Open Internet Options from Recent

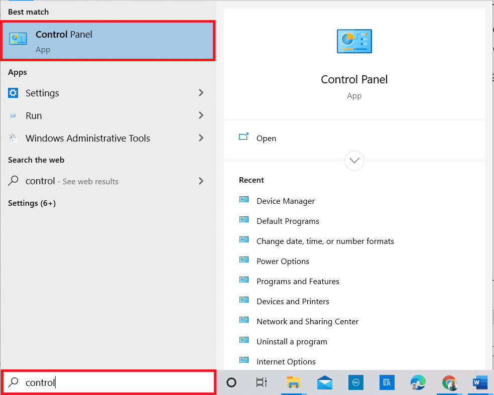pyautogui.click(x=286, y=361)
